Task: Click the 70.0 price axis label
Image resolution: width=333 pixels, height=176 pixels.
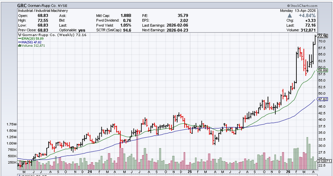Action: click(322, 41)
